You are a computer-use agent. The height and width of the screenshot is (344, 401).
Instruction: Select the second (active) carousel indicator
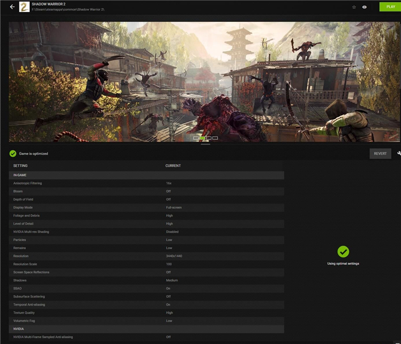[x=202, y=138]
